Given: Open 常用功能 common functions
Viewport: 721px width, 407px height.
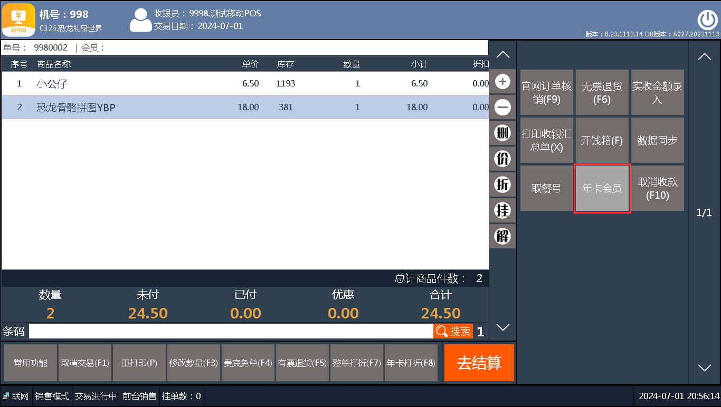Looking at the screenshot, I should (x=31, y=363).
